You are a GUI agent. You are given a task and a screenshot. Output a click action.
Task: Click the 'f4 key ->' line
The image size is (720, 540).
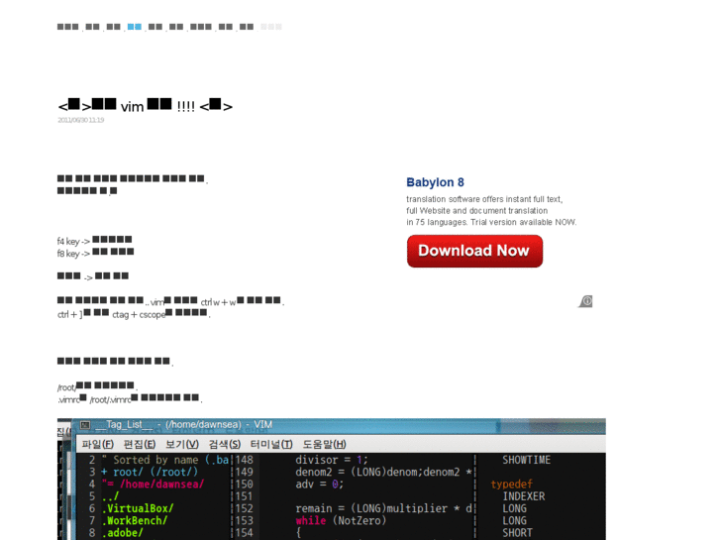pos(95,241)
